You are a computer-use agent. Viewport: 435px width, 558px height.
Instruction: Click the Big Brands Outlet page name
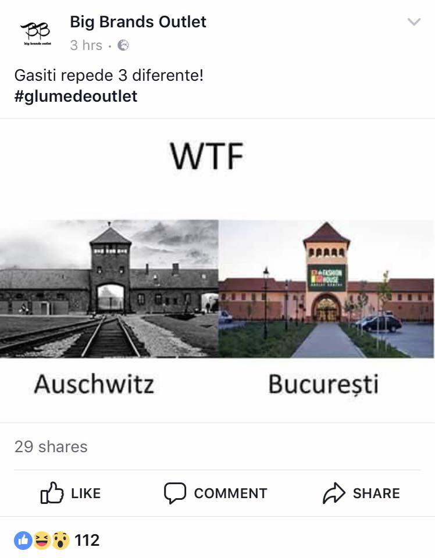tap(138, 22)
